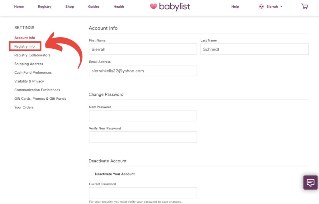The height and width of the screenshot is (204, 319).
Task: Enable the Deactivate Your Account checkbox
Action: point(91,174)
